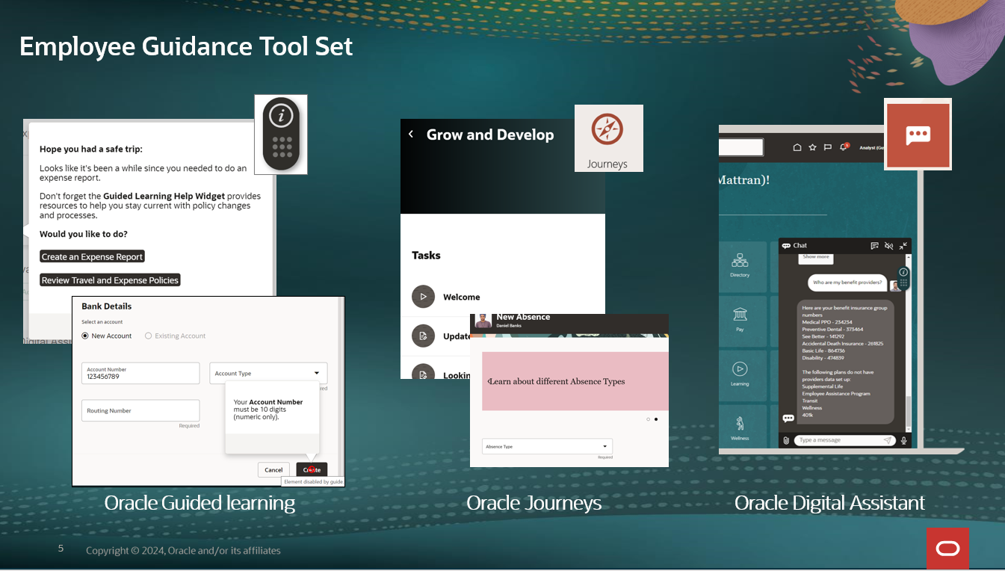Select the first carousel dot in New Absence

[648, 419]
